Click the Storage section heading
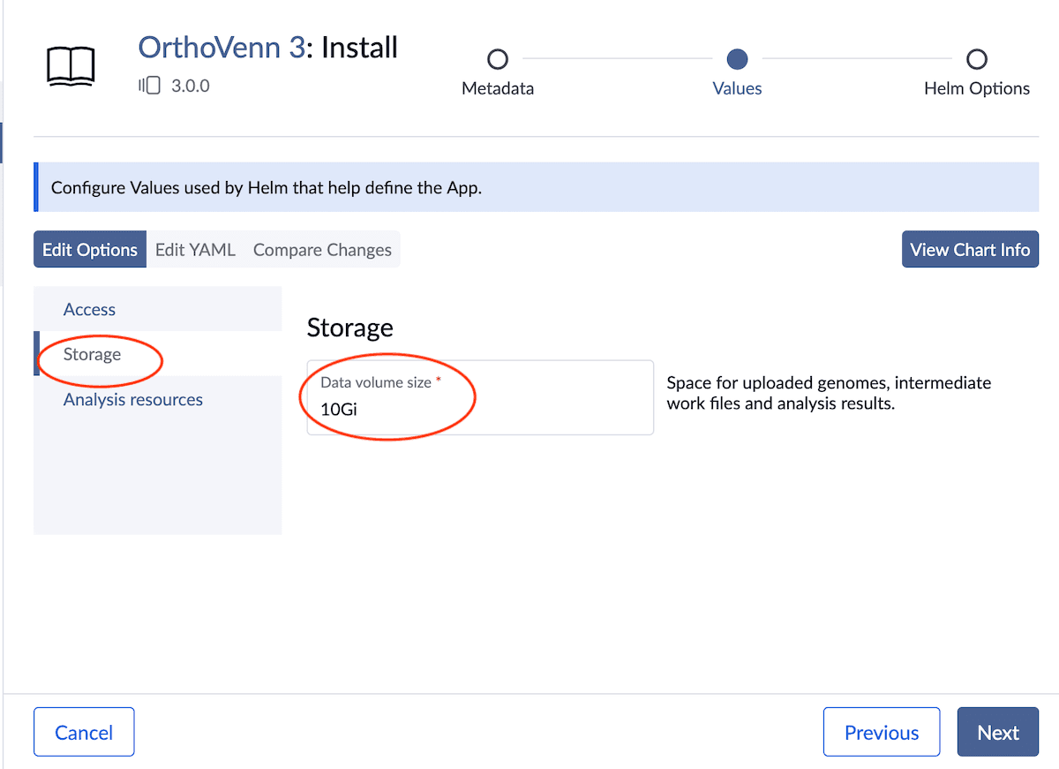Image resolution: width=1059 pixels, height=769 pixels. [349, 328]
